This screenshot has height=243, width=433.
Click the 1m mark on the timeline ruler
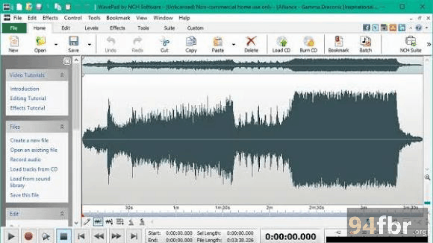[x=176, y=208]
